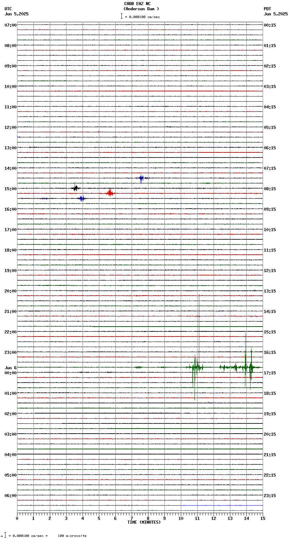290x540 pixels.
Task: Click the large green event near minute 11
Action: point(195,367)
